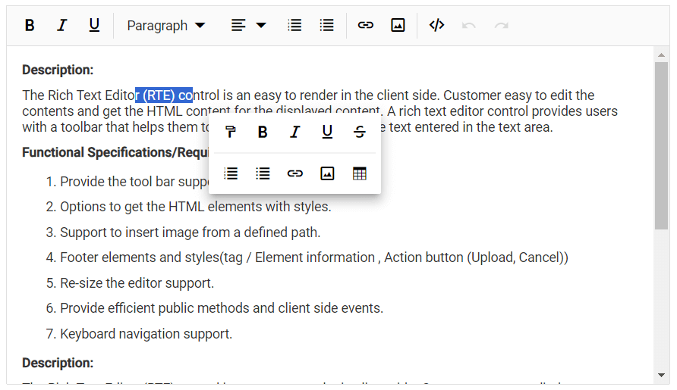Toggle Underline in the main toolbar

pyautogui.click(x=94, y=25)
